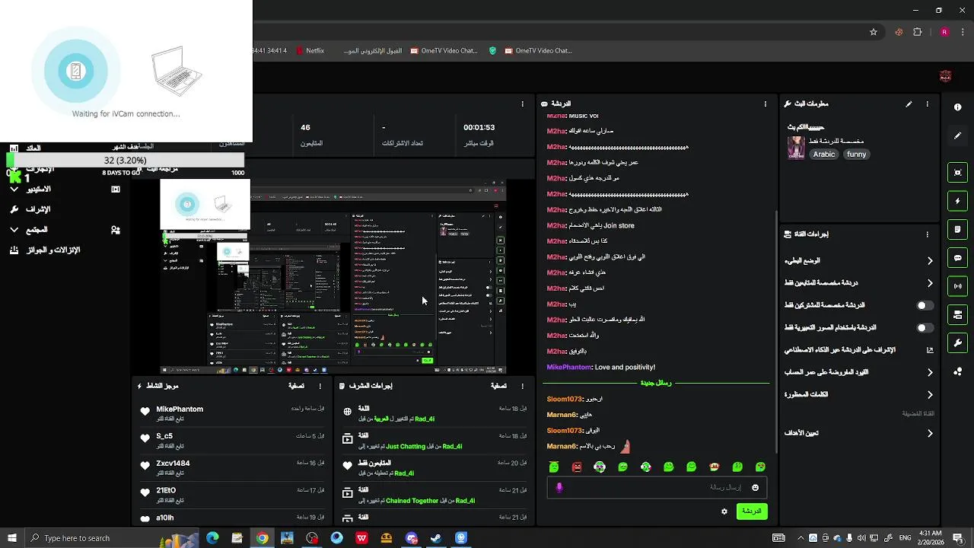This screenshot has width=974, height=548.
Task: Open the WPS Office taskbar icon
Action: [x=361, y=538]
